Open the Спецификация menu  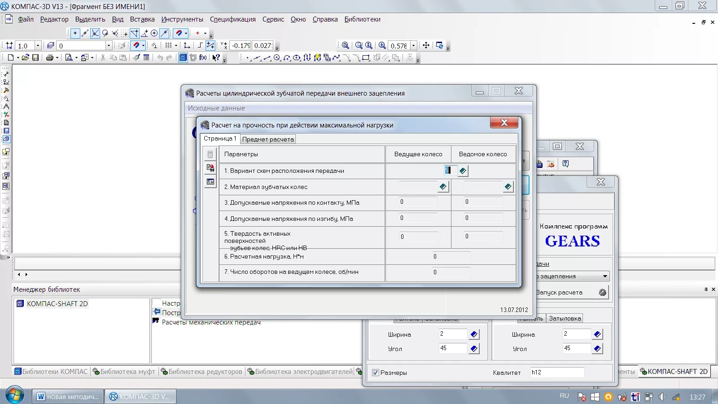click(x=232, y=19)
